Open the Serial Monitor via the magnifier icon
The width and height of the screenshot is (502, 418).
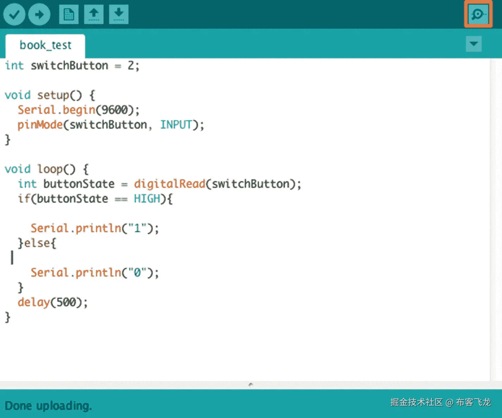478,14
